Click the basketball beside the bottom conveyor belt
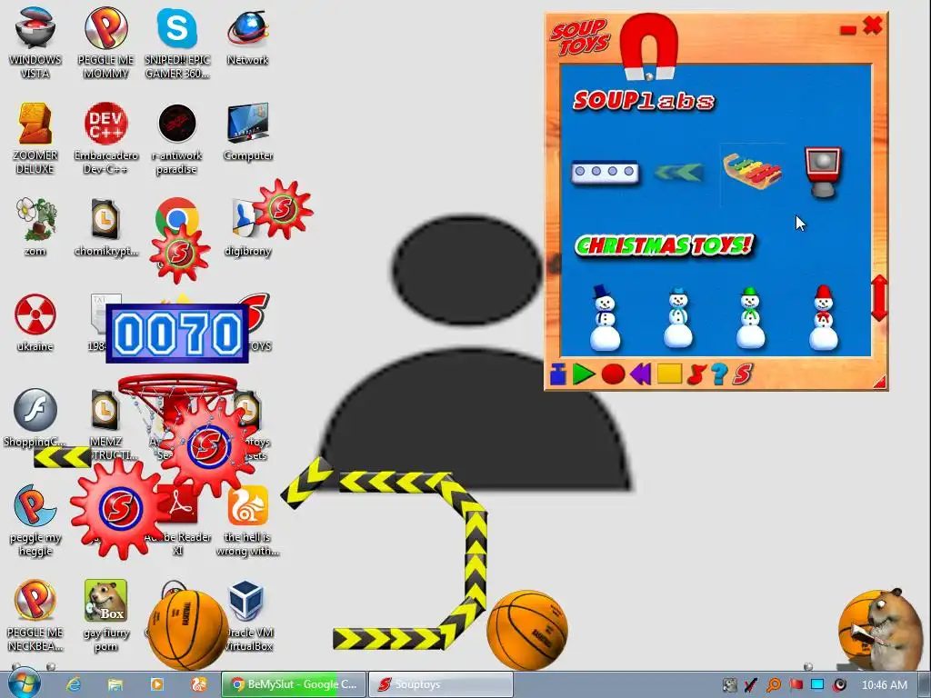Viewport: 931px width, 698px height. [527, 629]
